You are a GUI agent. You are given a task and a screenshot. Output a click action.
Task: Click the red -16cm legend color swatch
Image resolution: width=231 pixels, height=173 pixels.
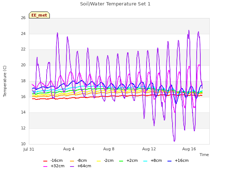[45, 161]
